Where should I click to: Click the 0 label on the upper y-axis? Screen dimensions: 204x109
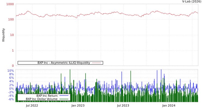point(13,66)
